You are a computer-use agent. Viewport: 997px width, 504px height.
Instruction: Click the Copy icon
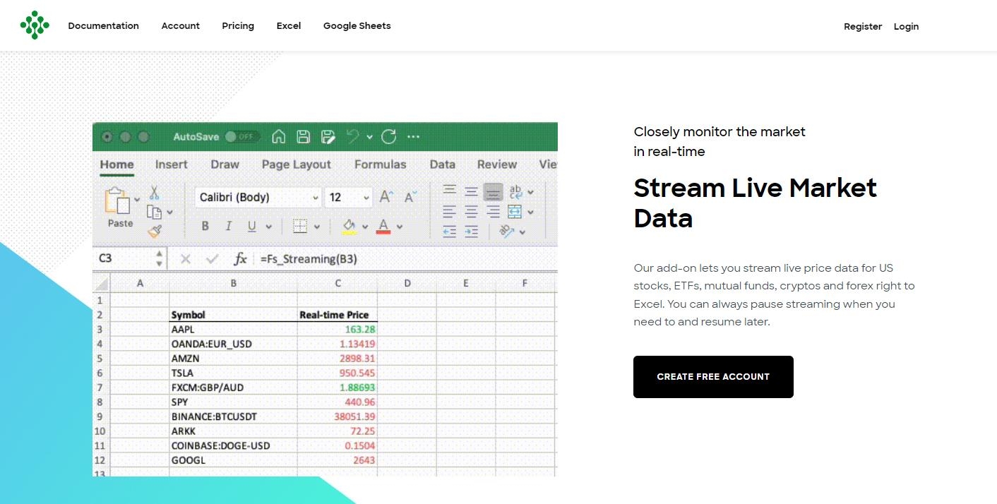point(153,212)
